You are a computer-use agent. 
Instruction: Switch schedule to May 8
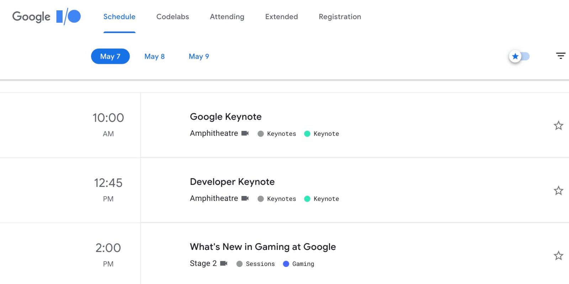[x=154, y=56]
